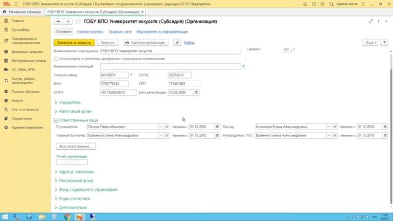Add this form to favorites with the star
The height and width of the screenshot is (221, 393).
pyautogui.click(x=78, y=21)
